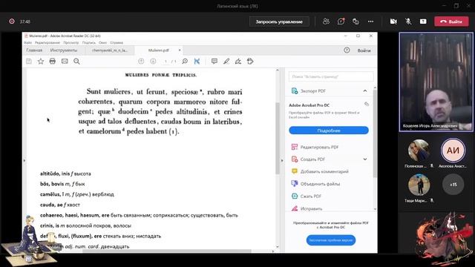The width and height of the screenshot is (475, 267).
Task: Switch to the chernyavskii document tab
Action: [110, 50]
